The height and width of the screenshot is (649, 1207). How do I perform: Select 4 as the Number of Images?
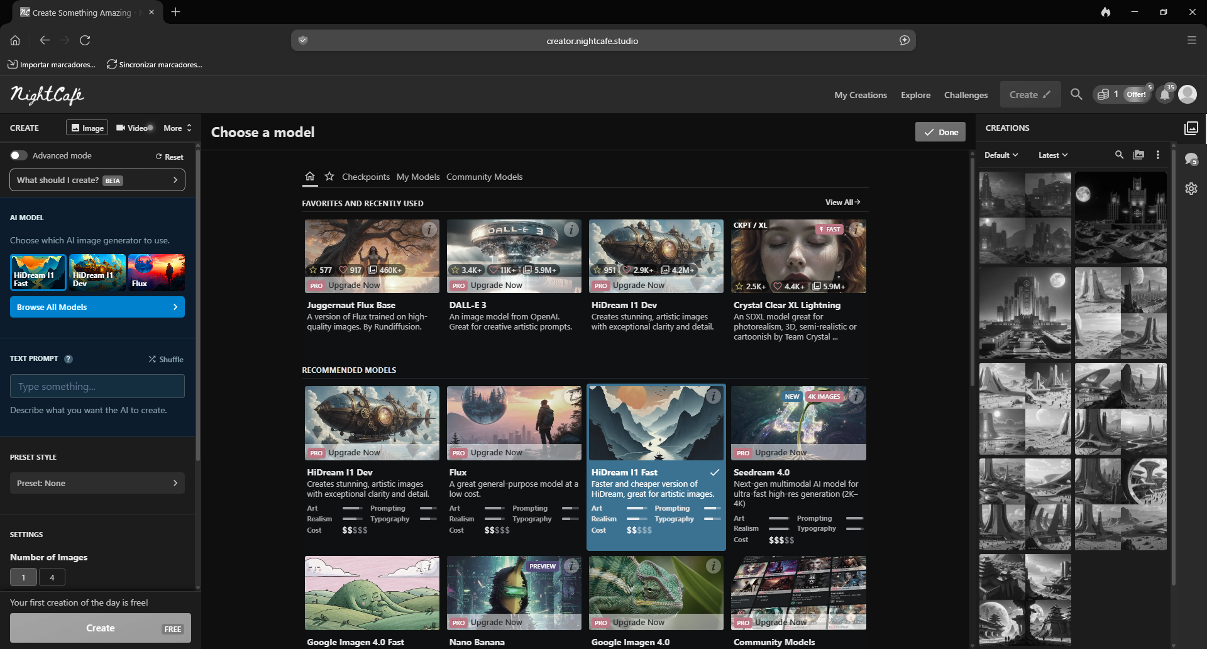[x=52, y=577]
